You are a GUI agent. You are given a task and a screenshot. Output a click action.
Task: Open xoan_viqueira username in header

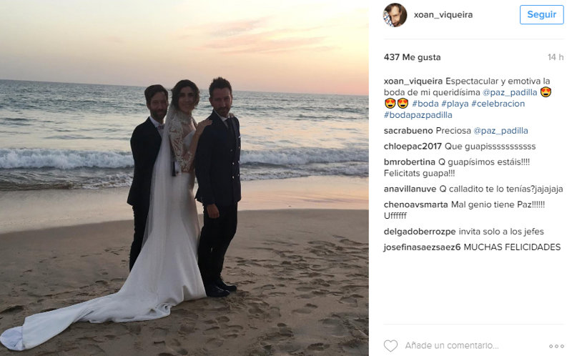pyautogui.click(x=443, y=15)
